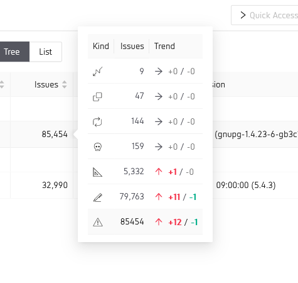The width and height of the screenshot is (298, 283).
Task: Click the total count 85454
Action: point(132,222)
